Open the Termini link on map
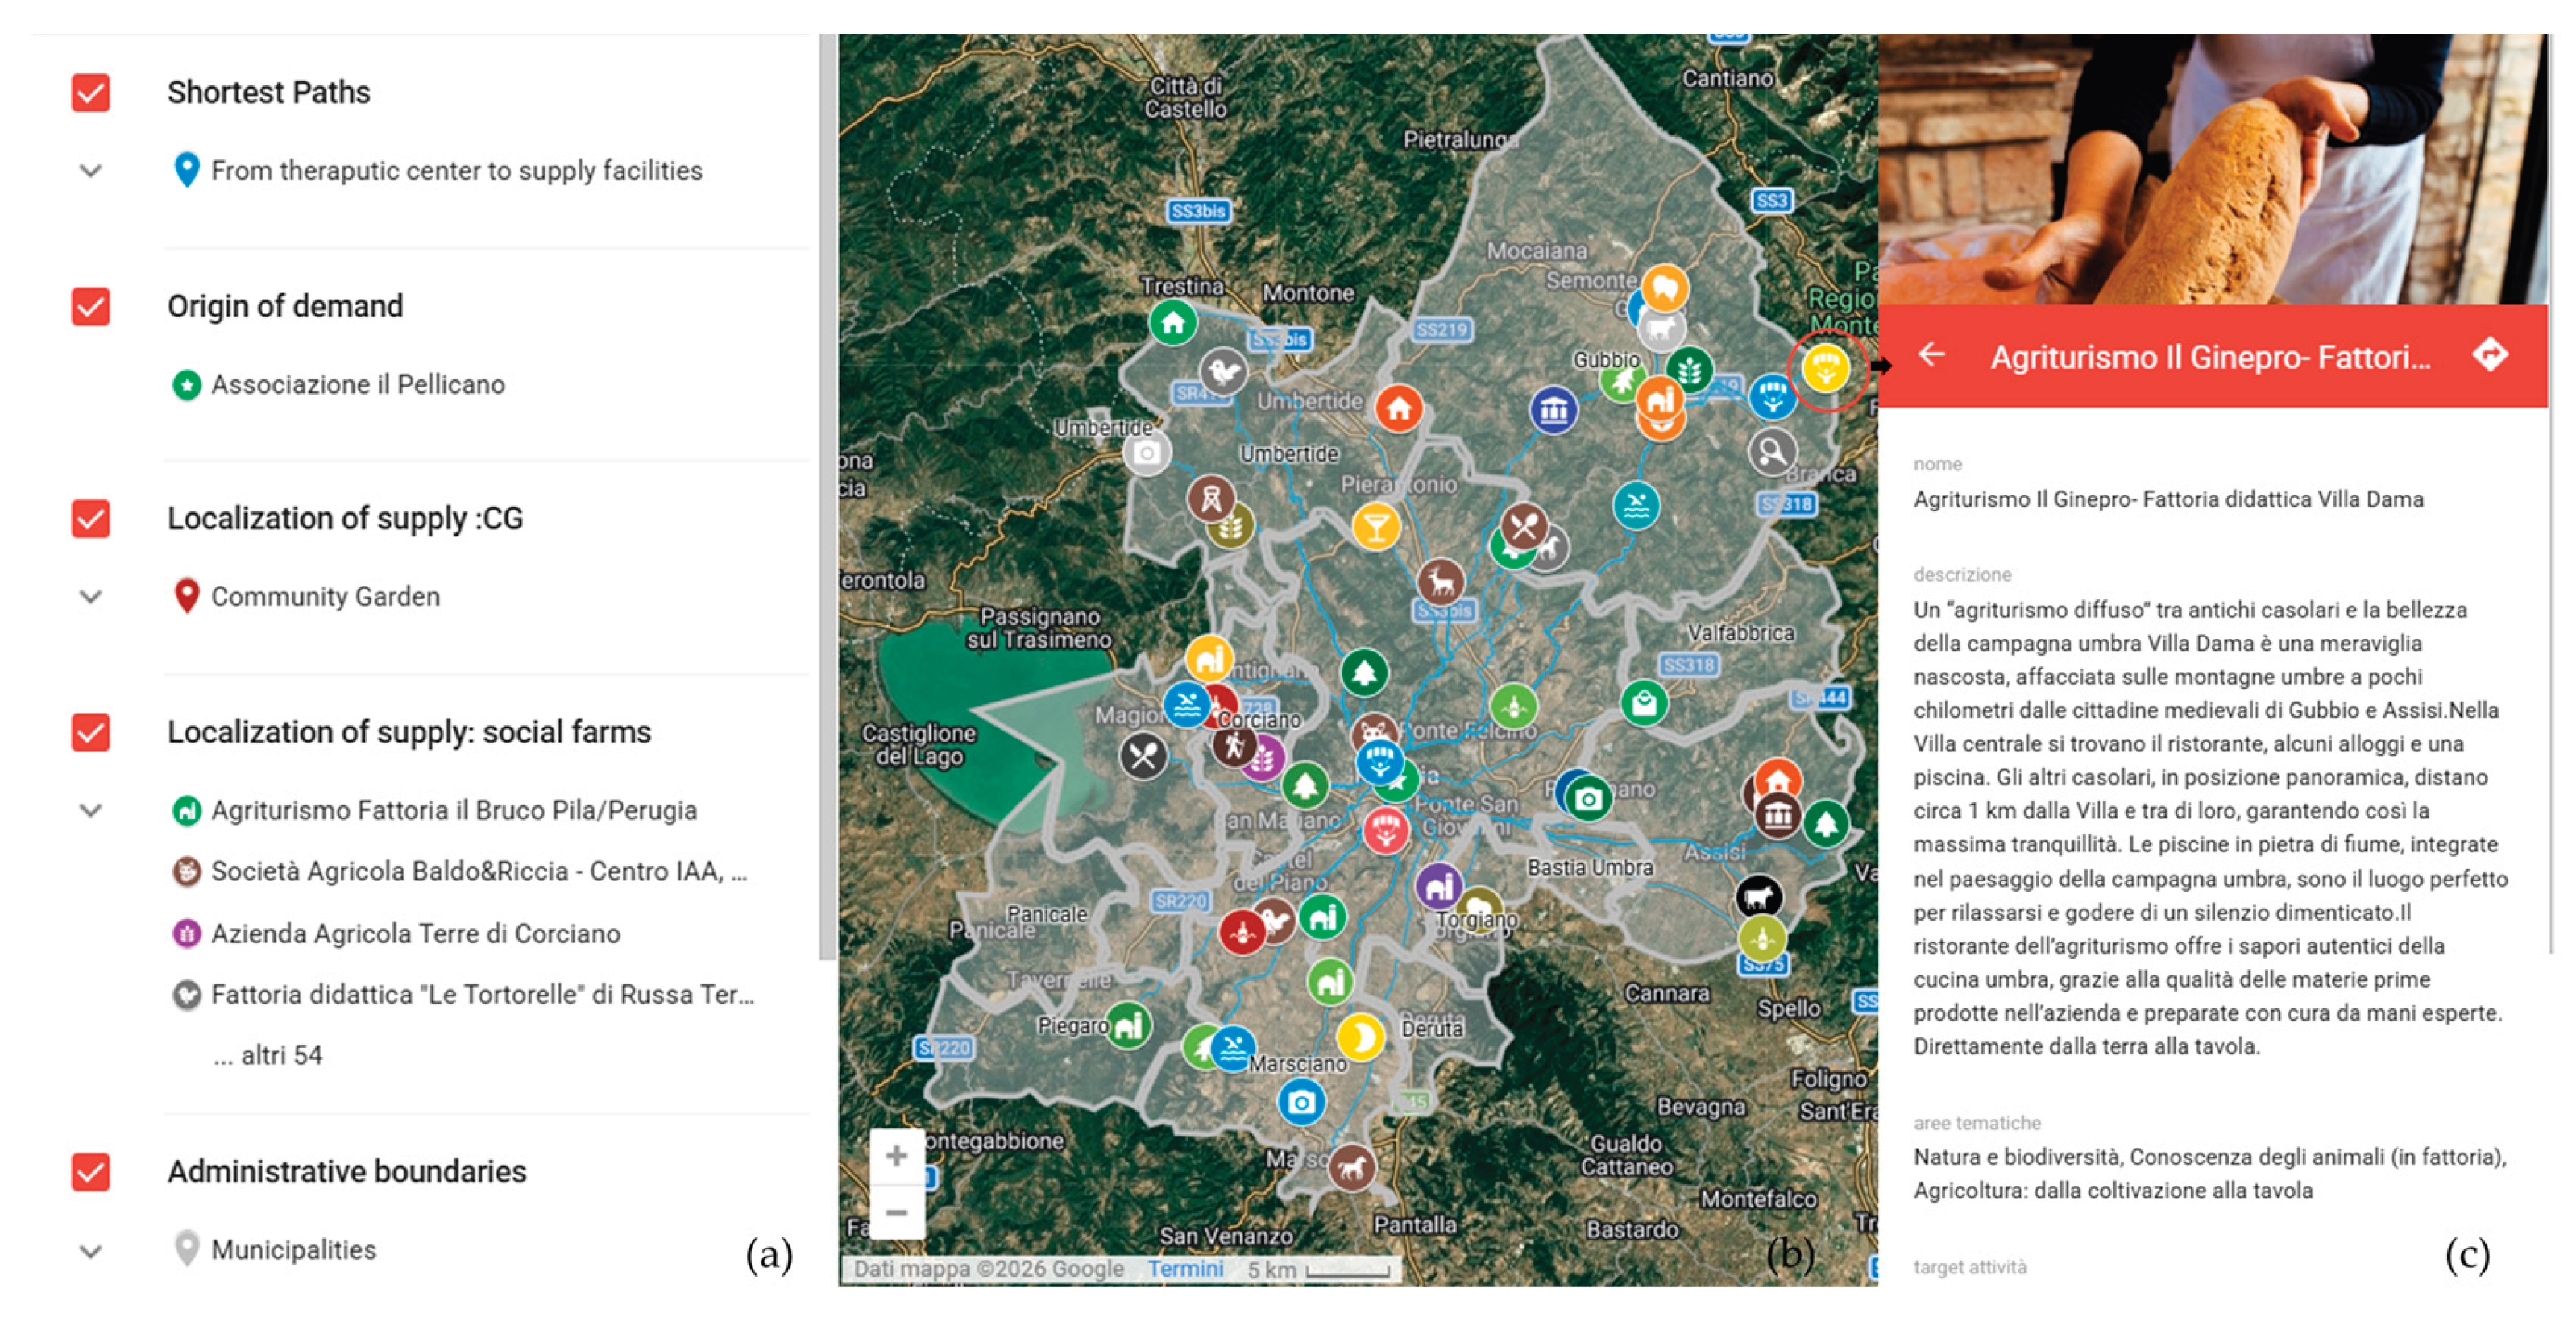2576x1321 pixels. point(1185,1269)
